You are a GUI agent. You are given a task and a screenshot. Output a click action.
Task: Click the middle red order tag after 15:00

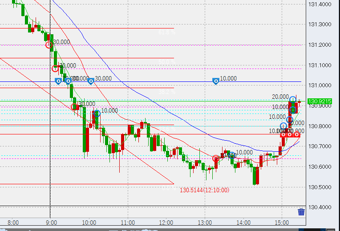[290, 134]
